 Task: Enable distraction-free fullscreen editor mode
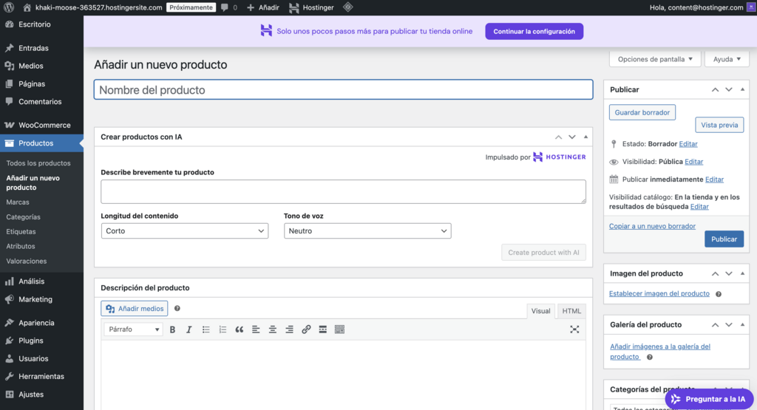(x=574, y=329)
